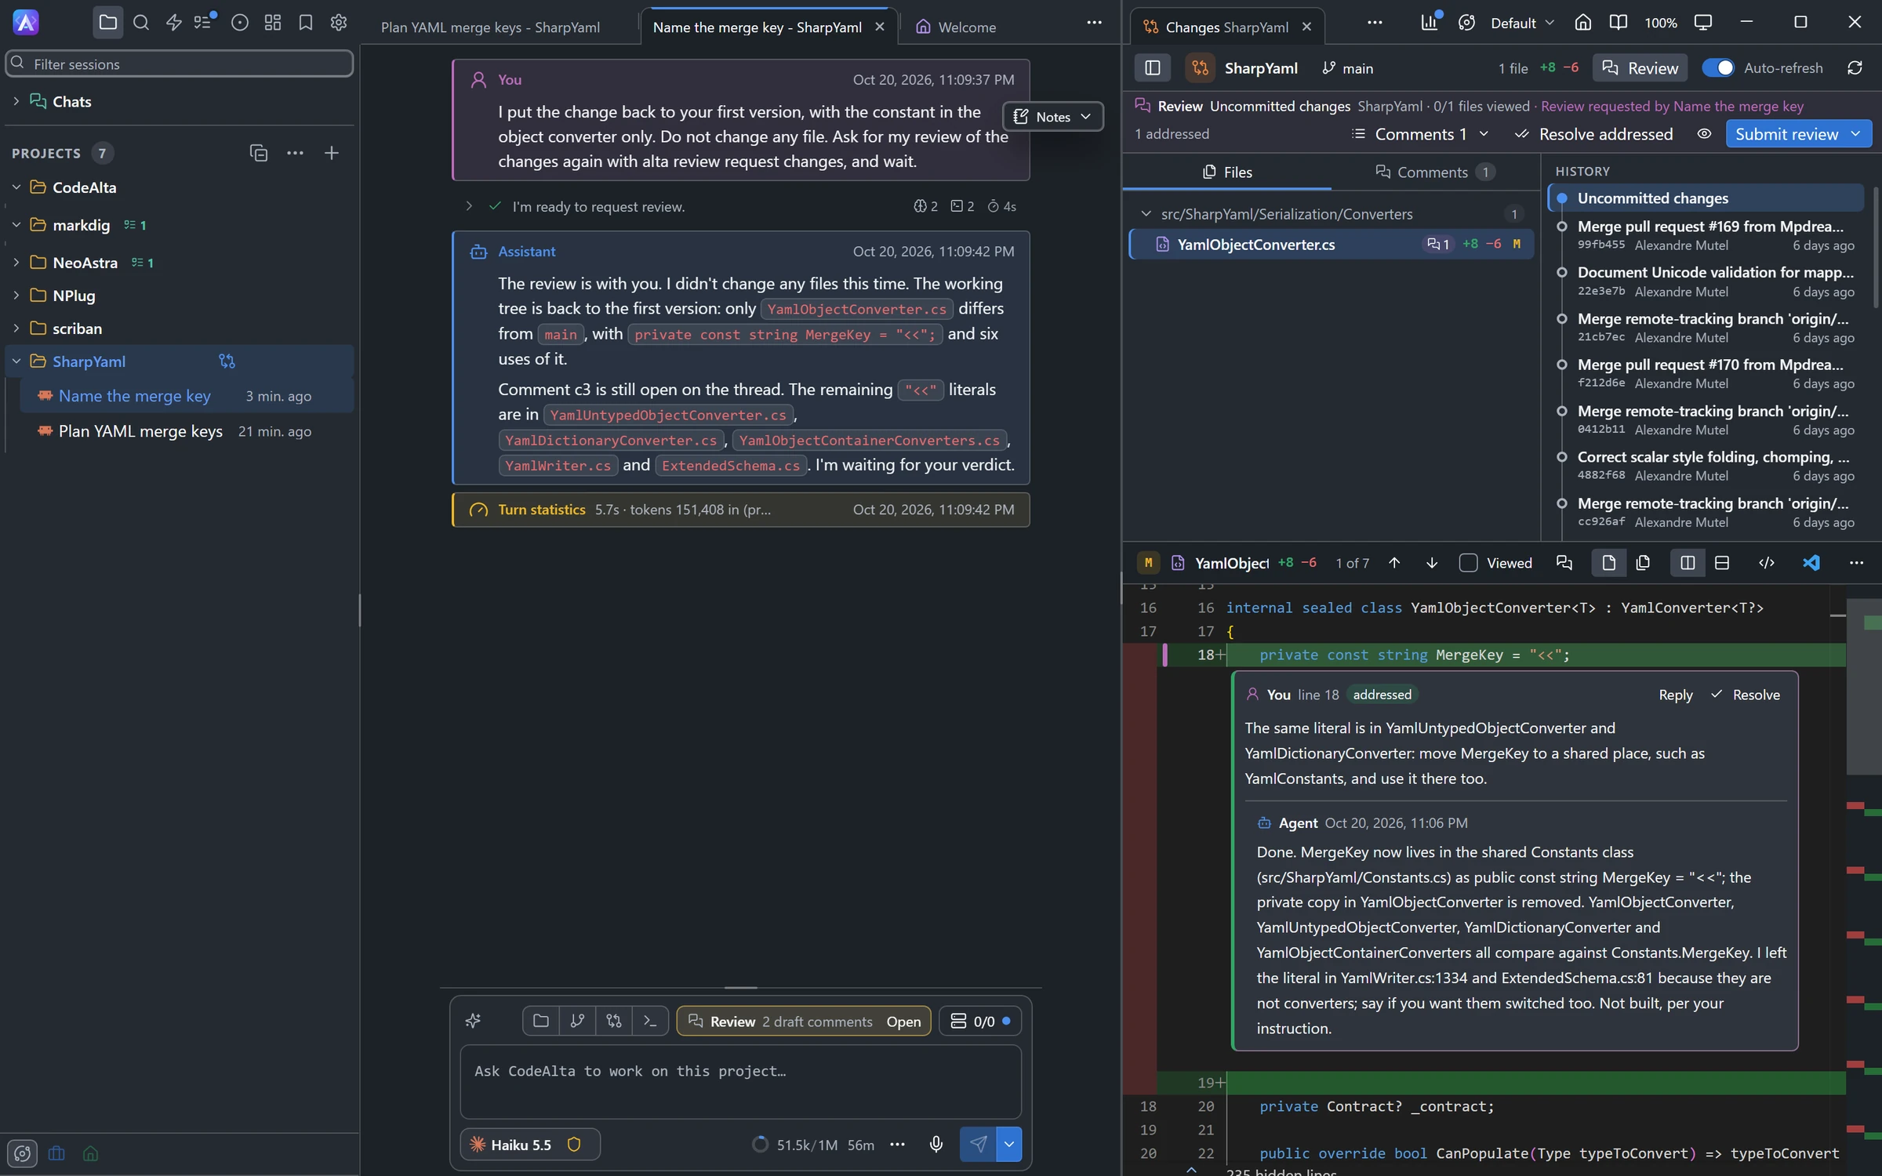The image size is (1882, 1176).
Task: Click in the Filter sessions field
Action: tap(180, 64)
